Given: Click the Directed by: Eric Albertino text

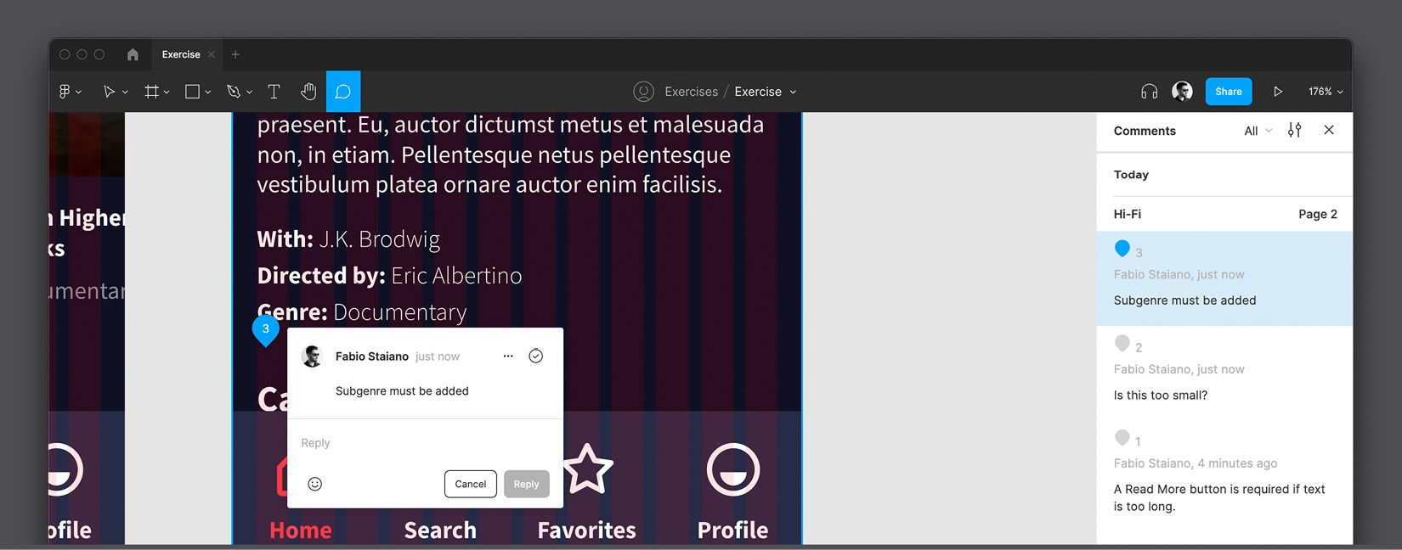Looking at the screenshot, I should [389, 276].
